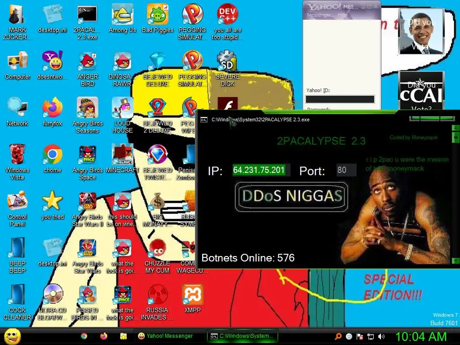The height and width of the screenshot is (345, 460).
Task: Launch the Bad Piggies desktop shortcut
Action: click(158, 18)
